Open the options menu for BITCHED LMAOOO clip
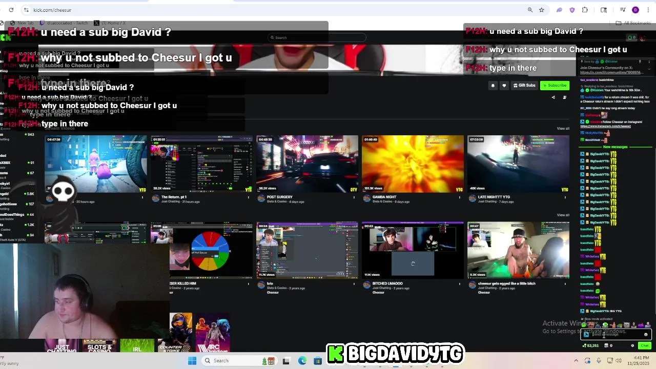 [460, 283]
